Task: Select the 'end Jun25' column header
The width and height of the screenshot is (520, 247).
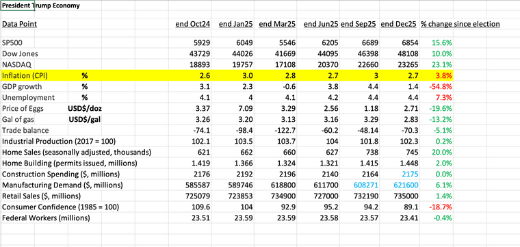Action: tap(321, 24)
